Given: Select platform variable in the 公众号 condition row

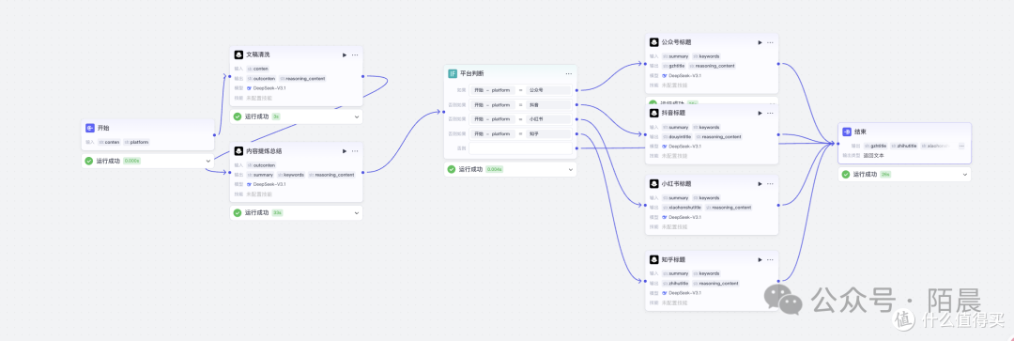Looking at the screenshot, I should (492, 90).
